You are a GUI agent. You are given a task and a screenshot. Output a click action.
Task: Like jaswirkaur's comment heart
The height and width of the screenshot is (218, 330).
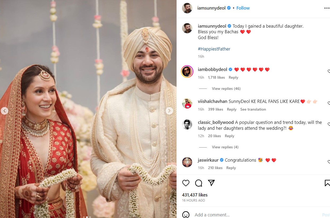[329, 162]
